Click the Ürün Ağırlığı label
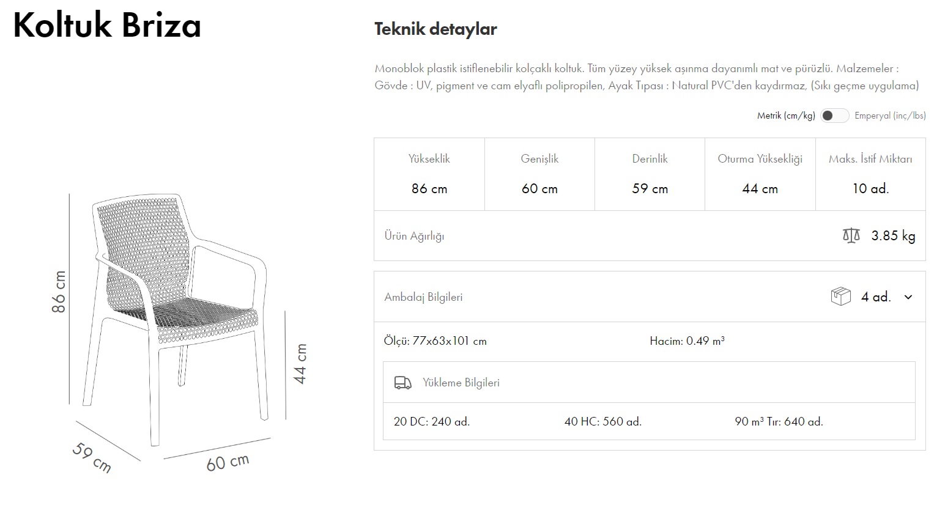This screenshot has height=505, width=937. [x=414, y=236]
